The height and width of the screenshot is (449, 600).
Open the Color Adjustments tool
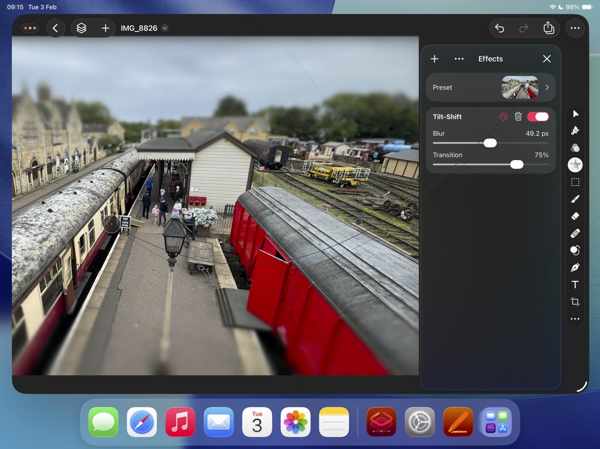point(575,148)
